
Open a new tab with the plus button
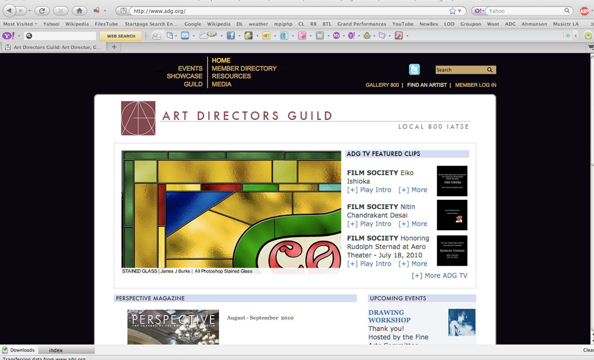tap(114, 47)
